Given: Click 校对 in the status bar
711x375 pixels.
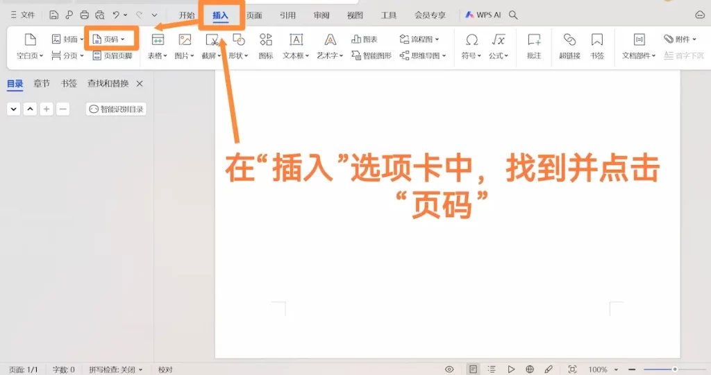Looking at the screenshot, I should point(165,369).
